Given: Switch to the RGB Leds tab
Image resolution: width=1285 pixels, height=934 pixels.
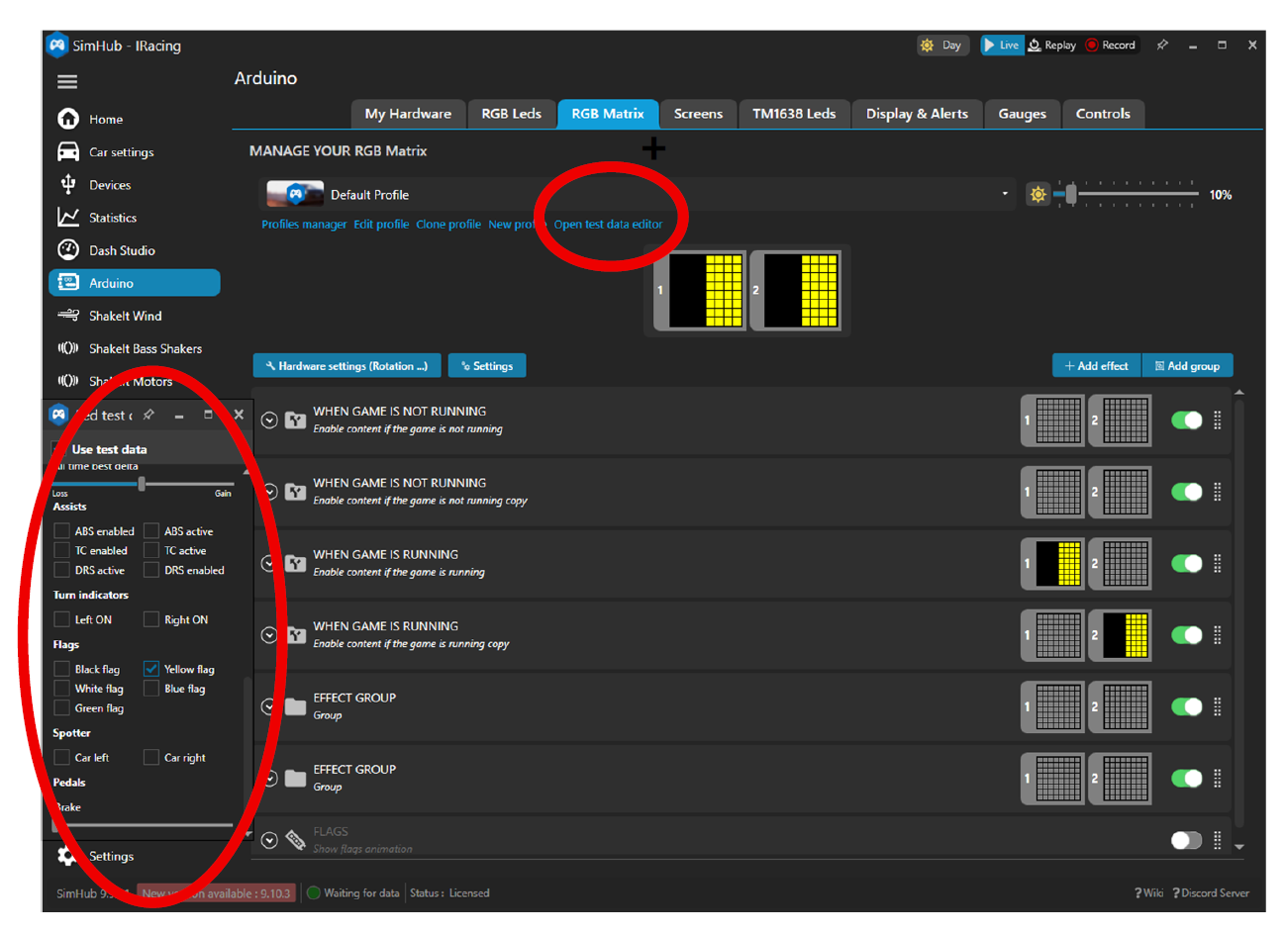Looking at the screenshot, I should click(511, 114).
